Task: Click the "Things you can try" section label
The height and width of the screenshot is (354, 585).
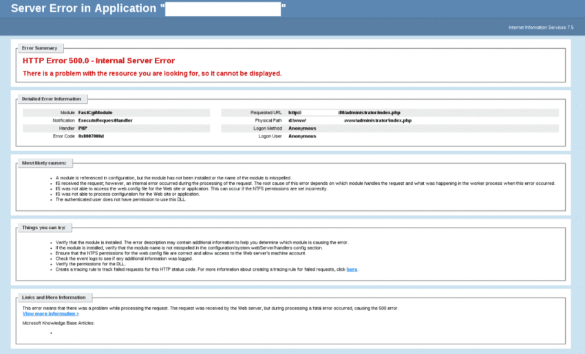Action: (44, 228)
